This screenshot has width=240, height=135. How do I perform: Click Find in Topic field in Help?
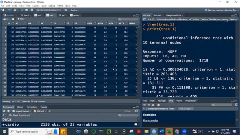pyautogui.click(x=185, y=109)
